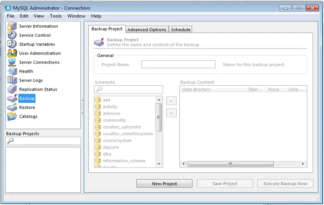Viewport: 324px width, 205px height.
Task: Click the sidebar collapse splitter handle
Action: (82, 107)
